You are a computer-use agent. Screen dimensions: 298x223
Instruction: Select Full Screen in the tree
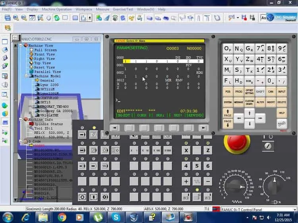point(45,50)
